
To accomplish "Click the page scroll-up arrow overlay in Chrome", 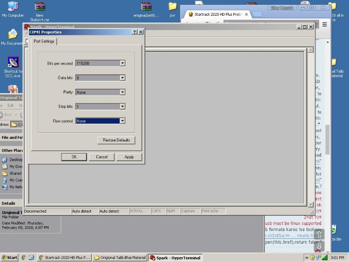I will tap(319, 234).
